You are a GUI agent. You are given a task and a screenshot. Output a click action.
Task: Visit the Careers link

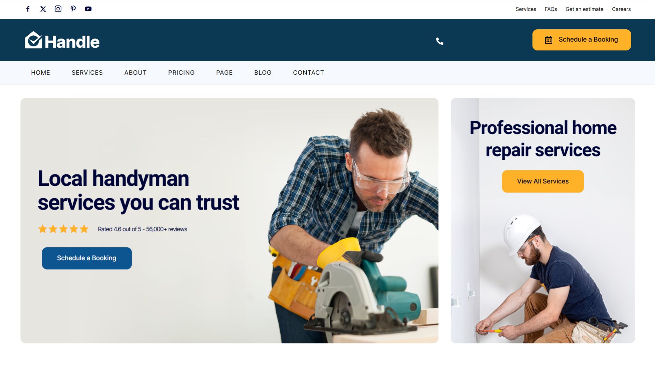[x=621, y=9]
